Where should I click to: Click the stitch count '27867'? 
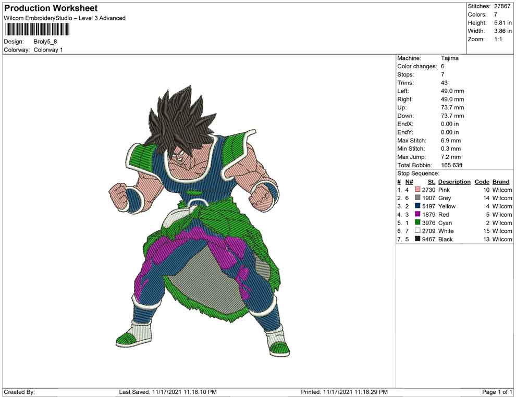[x=502, y=6]
